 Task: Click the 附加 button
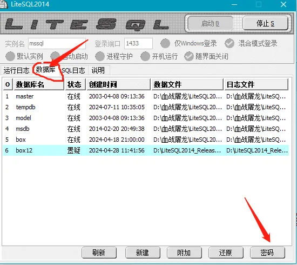coord(184,253)
